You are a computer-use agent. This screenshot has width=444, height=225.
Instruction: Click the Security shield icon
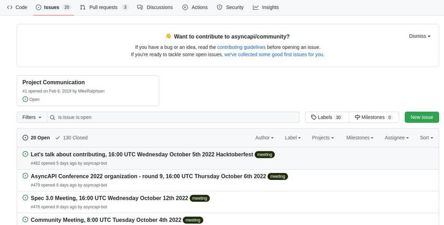(x=220, y=8)
